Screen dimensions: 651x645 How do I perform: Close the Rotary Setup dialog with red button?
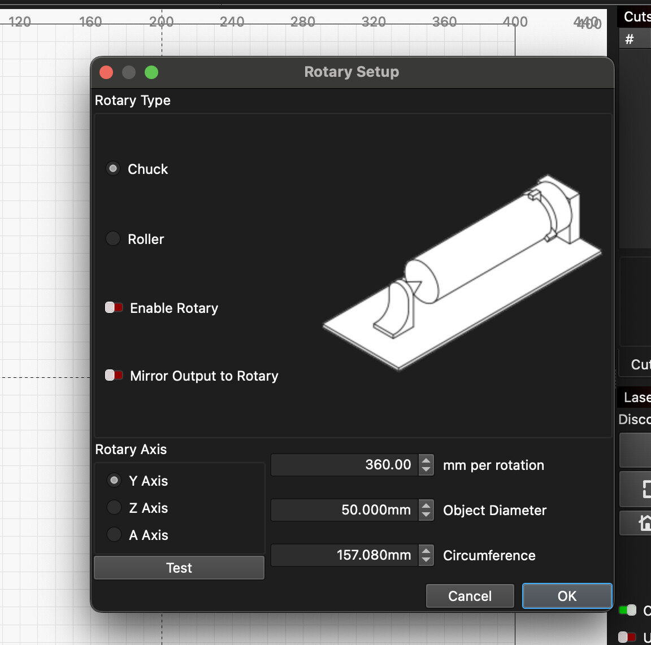point(106,72)
